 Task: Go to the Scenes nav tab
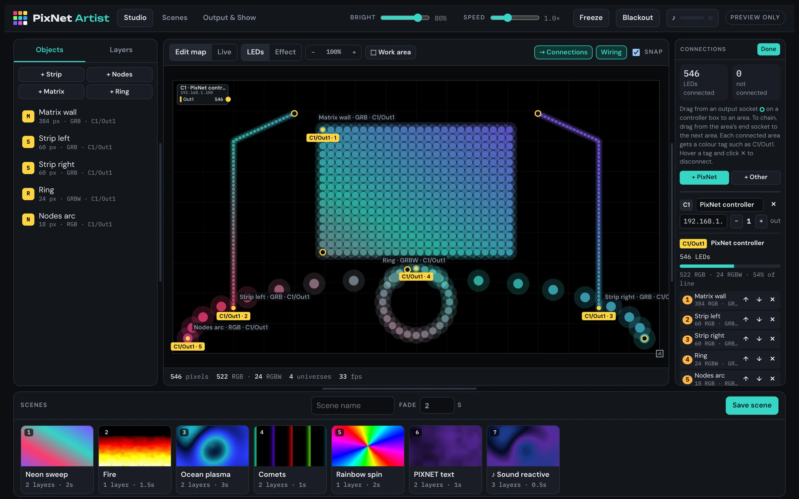tap(175, 18)
